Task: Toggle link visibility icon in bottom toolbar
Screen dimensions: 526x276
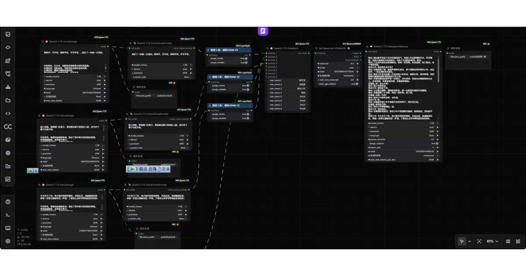Action: coord(518,241)
